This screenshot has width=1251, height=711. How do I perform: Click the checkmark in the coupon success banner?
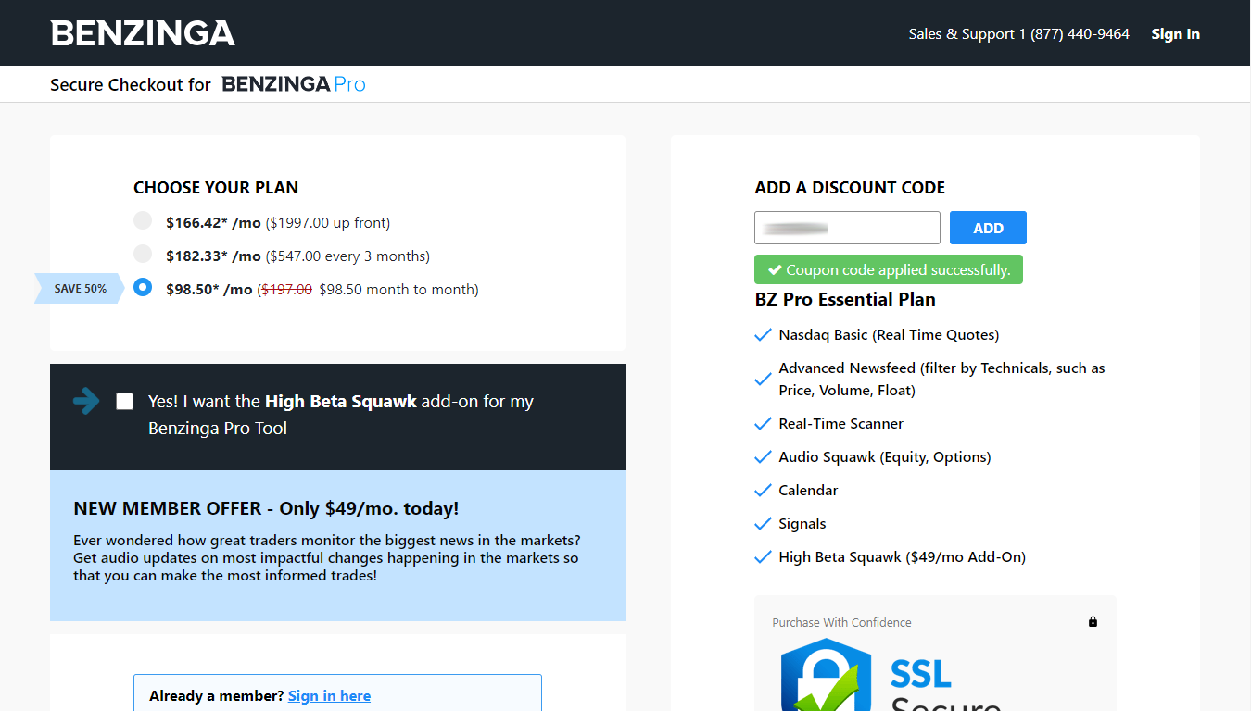click(777, 269)
